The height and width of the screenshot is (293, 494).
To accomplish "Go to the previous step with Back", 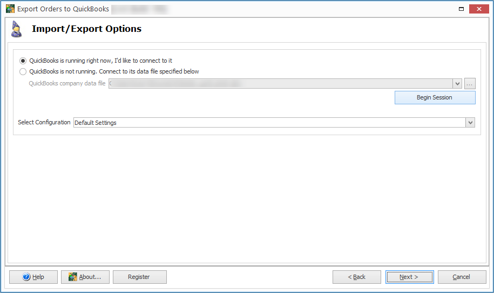I will [356, 277].
